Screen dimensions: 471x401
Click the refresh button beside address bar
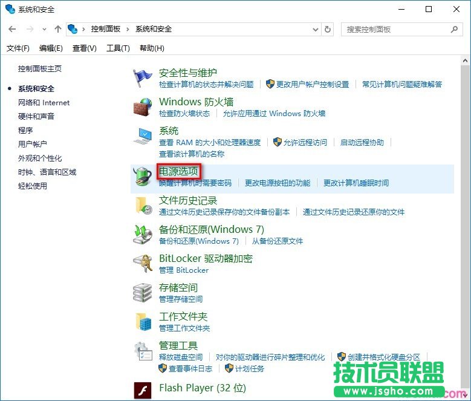(328, 29)
